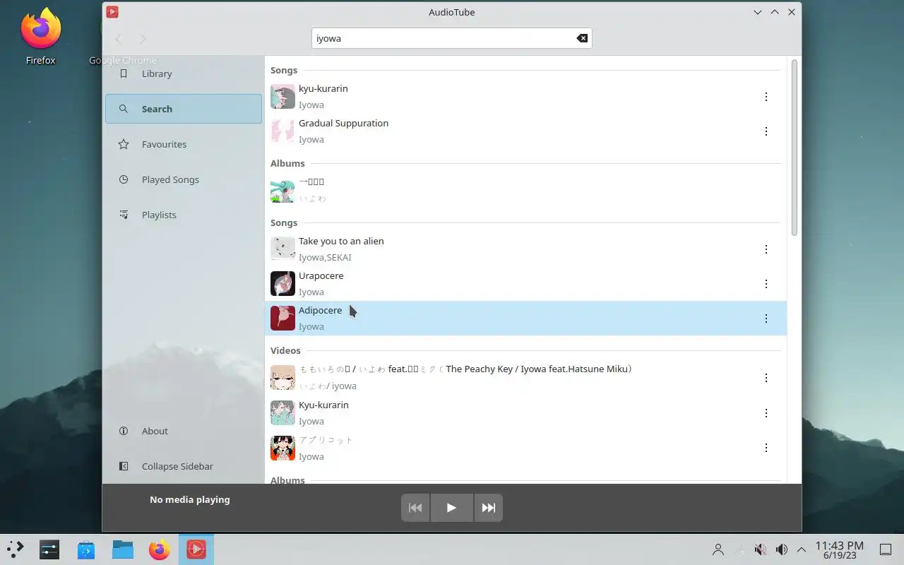
Task: Play Gradual Suppuration by Iyowa
Action: 525,131
